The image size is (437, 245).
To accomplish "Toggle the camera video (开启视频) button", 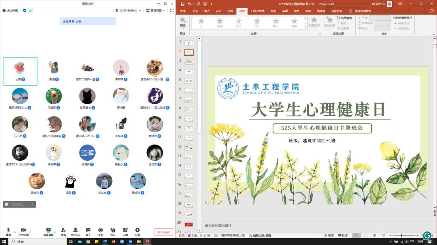I will click(23, 230).
